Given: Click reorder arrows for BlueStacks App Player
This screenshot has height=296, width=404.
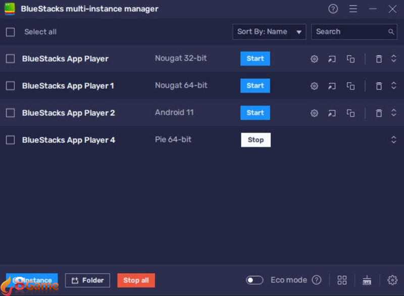Looking at the screenshot, I should click(x=394, y=59).
